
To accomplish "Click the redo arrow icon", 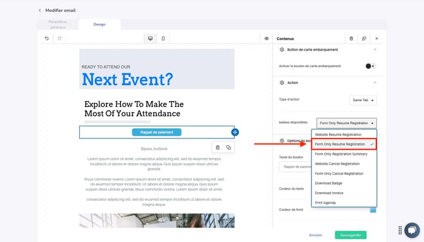I will click(59, 39).
